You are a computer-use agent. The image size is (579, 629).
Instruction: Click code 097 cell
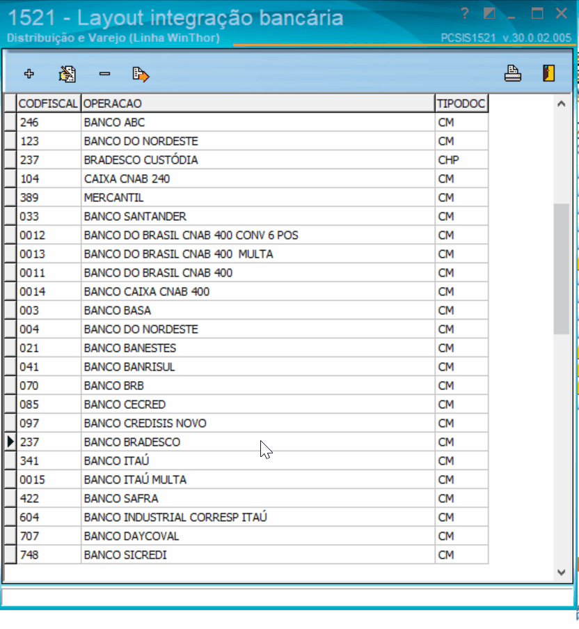coord(49,424)
